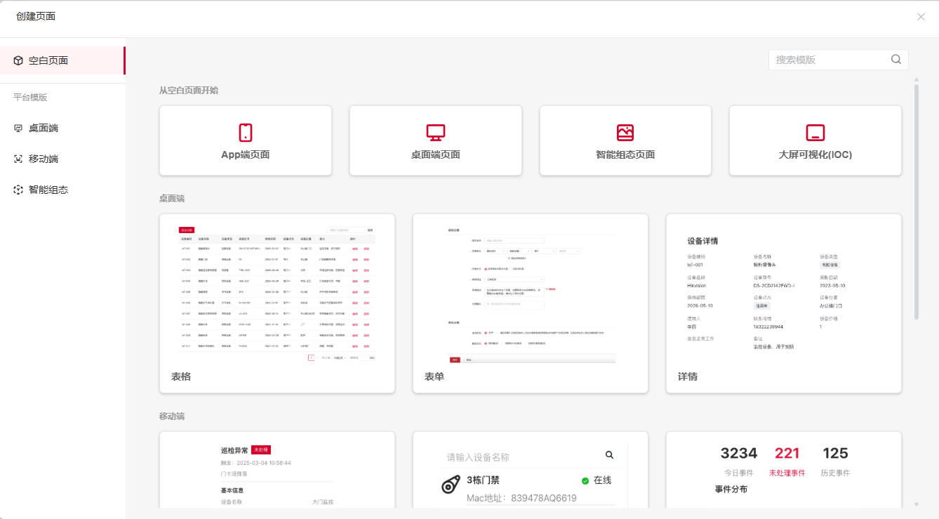
Task: Select the 表单 desktop template
Action: [530, 302]
